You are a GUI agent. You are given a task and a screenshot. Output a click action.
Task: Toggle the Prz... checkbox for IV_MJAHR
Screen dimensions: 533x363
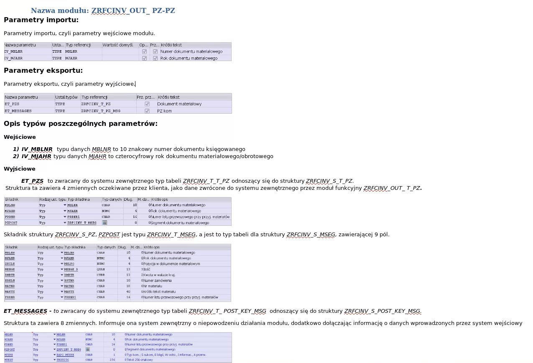[x=155, y=58]
